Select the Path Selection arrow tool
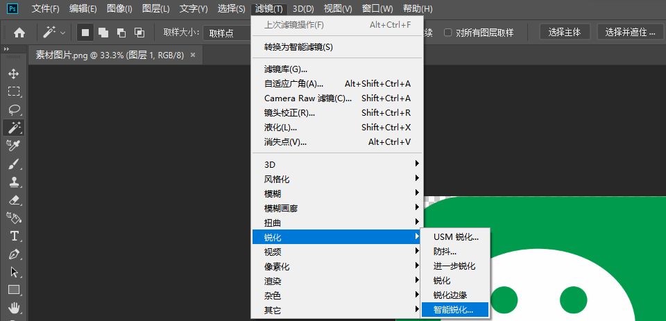Screen dimensions: 666x321 [14, 272]
